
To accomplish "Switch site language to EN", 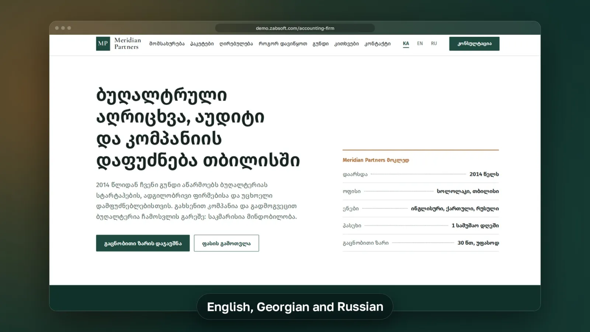I will click(x=420, y=44).
